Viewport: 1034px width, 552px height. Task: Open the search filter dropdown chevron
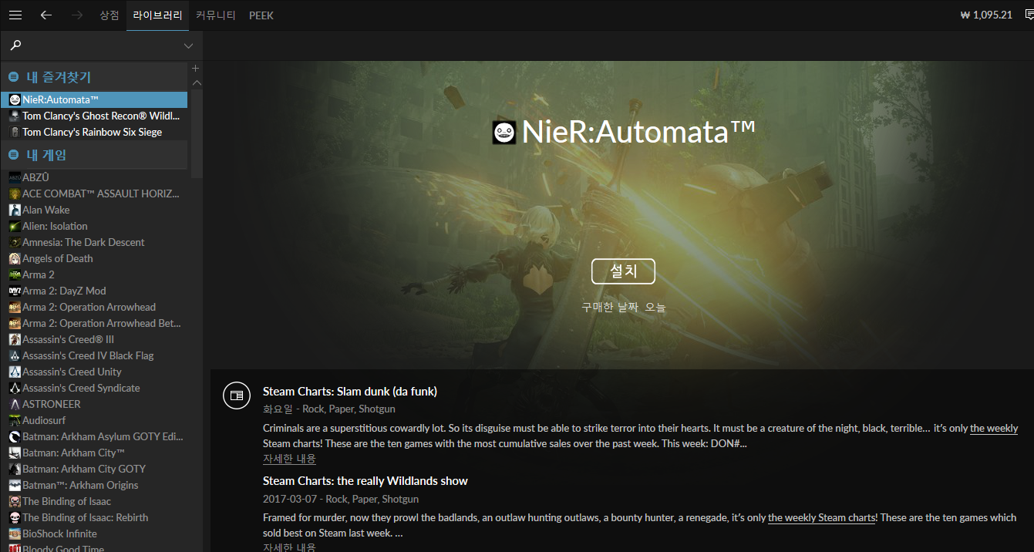[189, 46]
